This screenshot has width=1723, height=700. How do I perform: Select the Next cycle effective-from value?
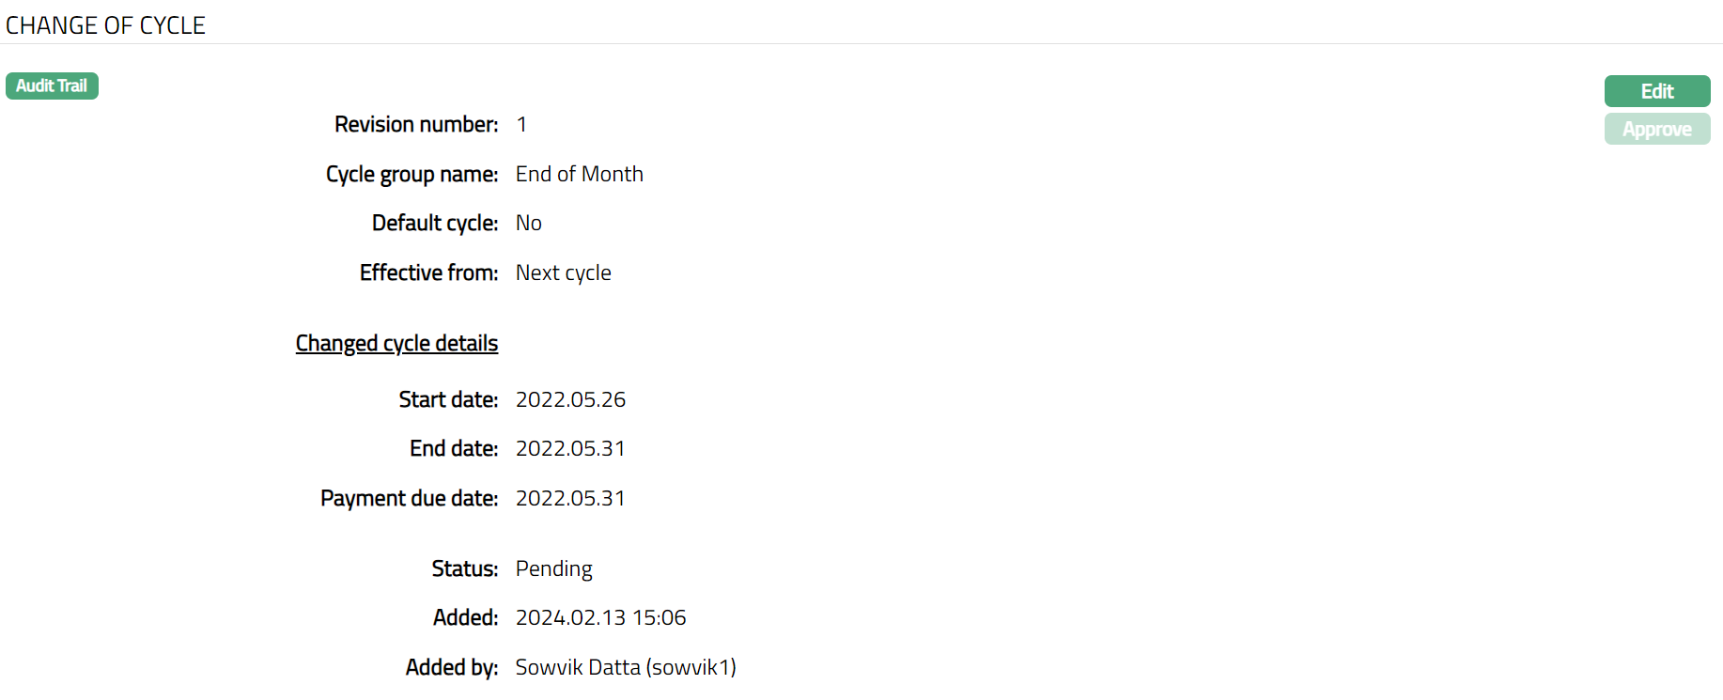click(563, 272)
